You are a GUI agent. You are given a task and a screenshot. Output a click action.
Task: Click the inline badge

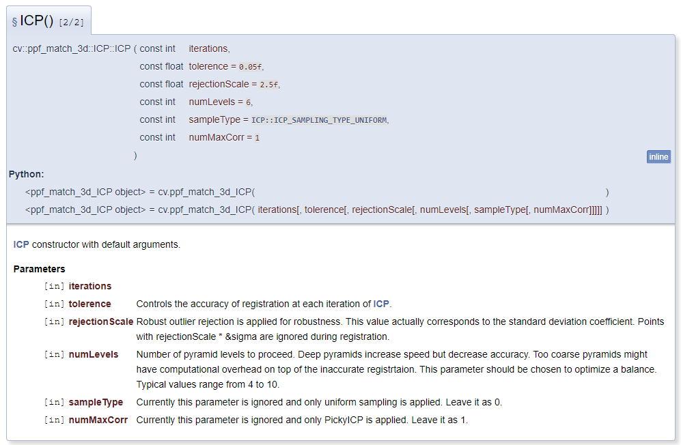[658, 157]
